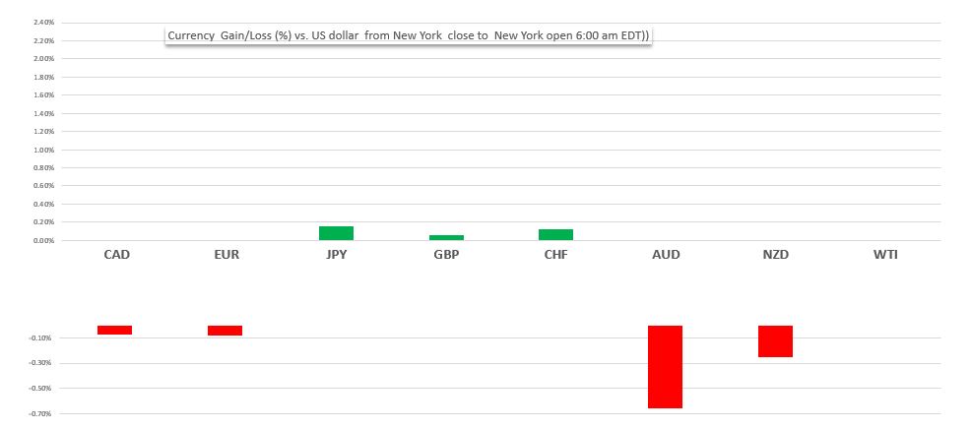Select the CAD axis label
This screenshot has width=971, height=429.
[116, 254]
